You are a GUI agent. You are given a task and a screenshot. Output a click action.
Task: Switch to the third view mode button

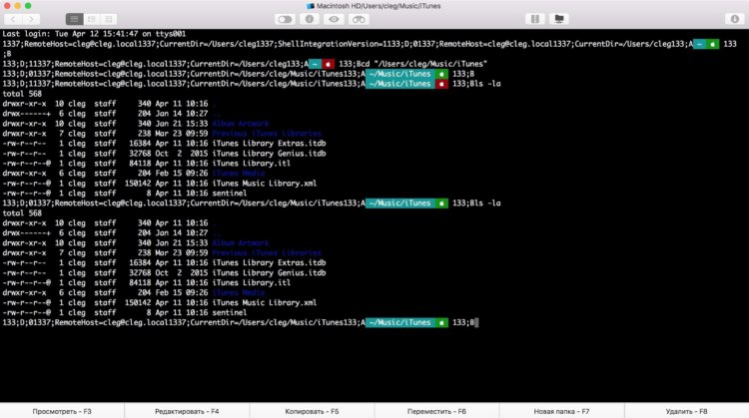click(x=109, y=19)
